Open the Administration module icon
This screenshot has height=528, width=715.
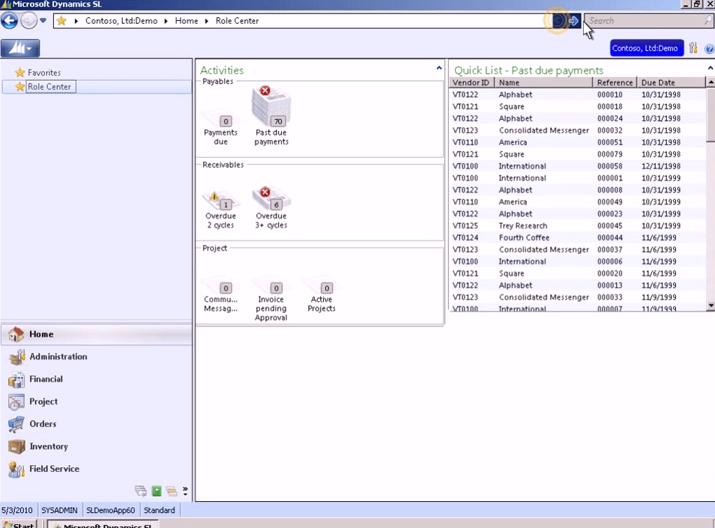click(17, 356)
